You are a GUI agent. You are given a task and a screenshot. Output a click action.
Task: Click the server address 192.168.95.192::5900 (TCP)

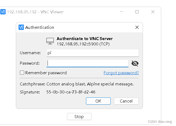83,44
